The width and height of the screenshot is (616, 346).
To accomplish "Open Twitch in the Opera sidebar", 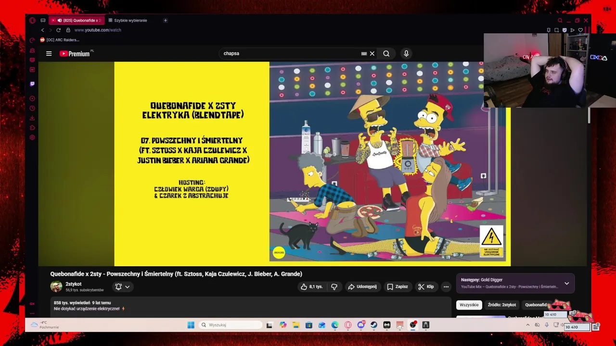I will click(x=32, y=84).
